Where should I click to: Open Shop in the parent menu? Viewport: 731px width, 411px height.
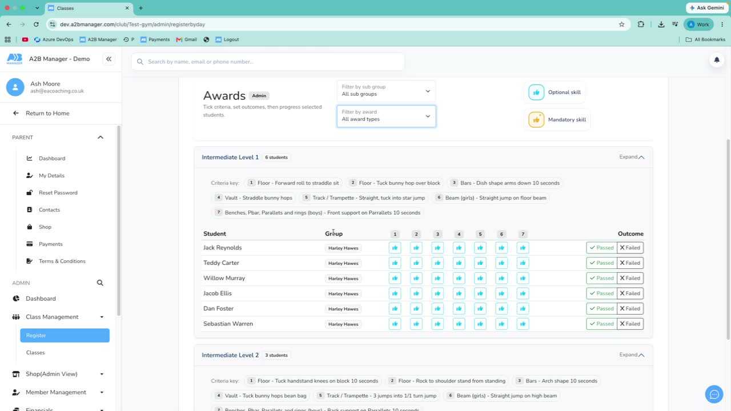45,227
